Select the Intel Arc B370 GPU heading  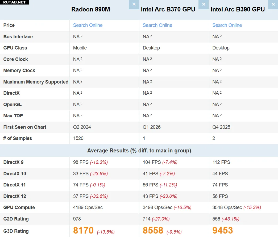[168, 10]
